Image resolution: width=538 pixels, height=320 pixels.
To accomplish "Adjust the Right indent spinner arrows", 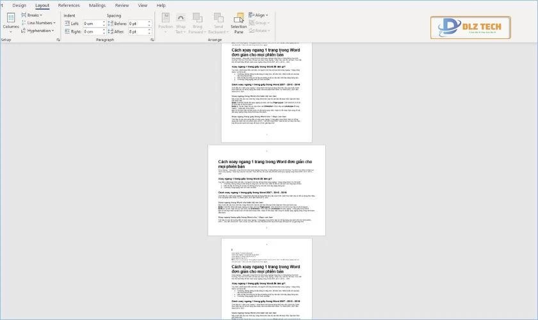I will click(x=105, y=31).
